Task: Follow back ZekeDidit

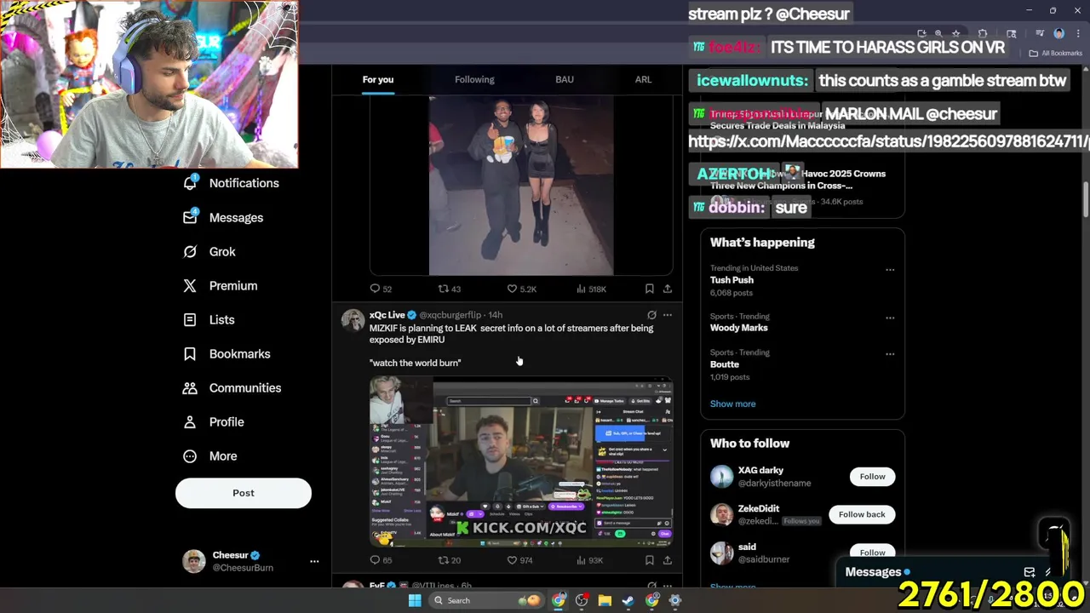Action: [862, 514]
